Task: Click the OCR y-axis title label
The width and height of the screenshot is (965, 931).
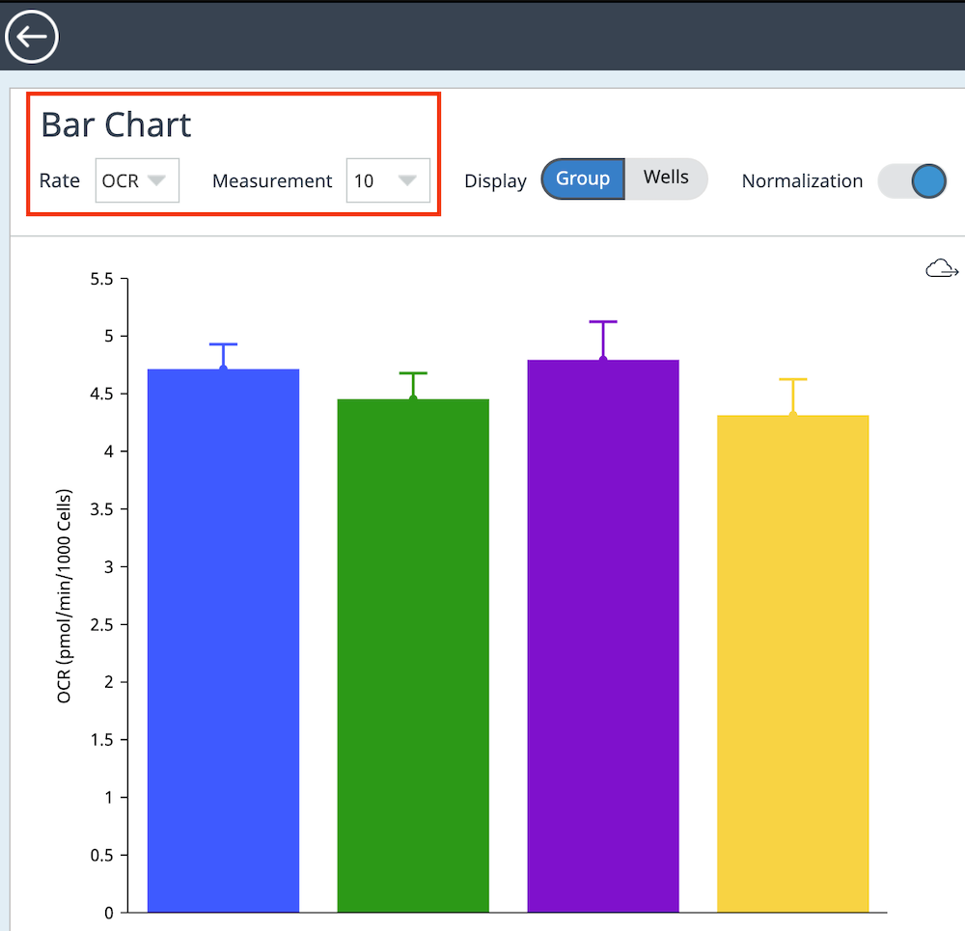Action: pyautogui.click(x=66, y=596)
